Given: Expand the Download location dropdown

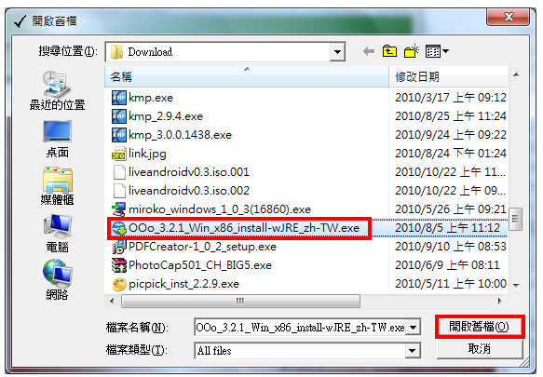Looking at the screenshot, I should pos(337,52).
